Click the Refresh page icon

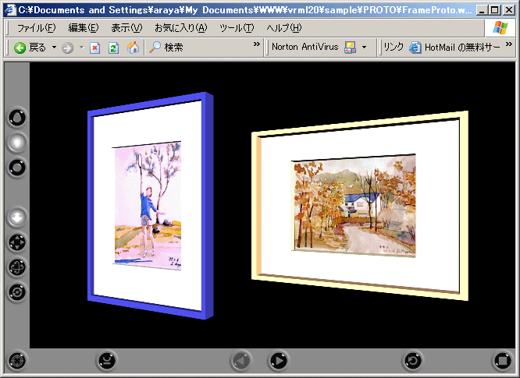point(114,48)
